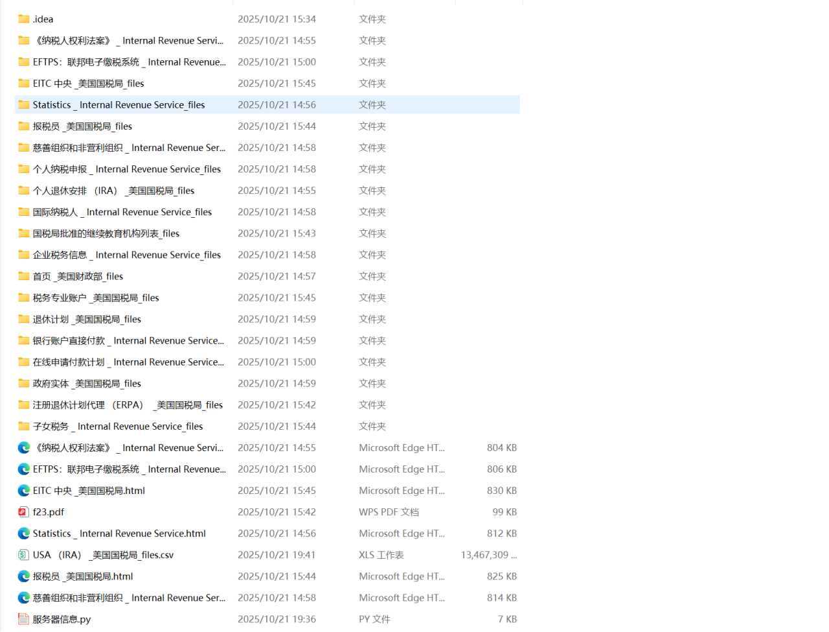Click folder icon for 子女税务 _ Internal Revenue Service_files
Viewport: 829px width, 632px height.
tap(24, 425)
